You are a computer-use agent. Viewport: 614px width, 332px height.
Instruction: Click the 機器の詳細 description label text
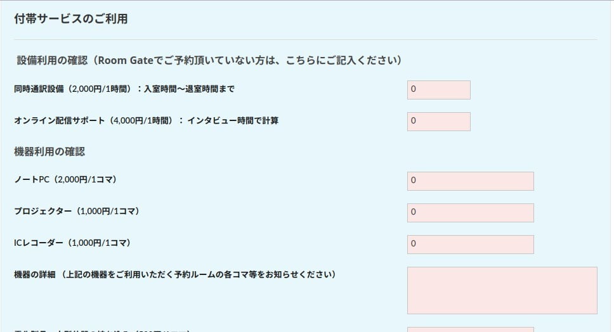[x=175, y=275]
